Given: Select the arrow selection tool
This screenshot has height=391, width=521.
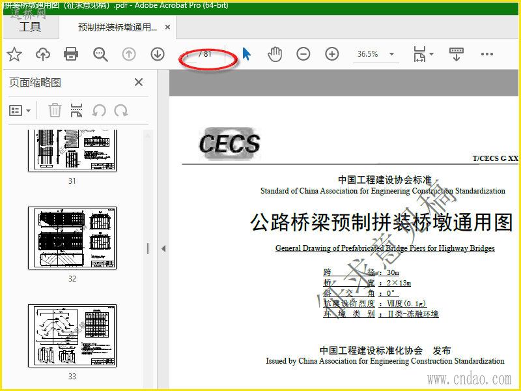Looking at the screenshot, I should 246,54.
